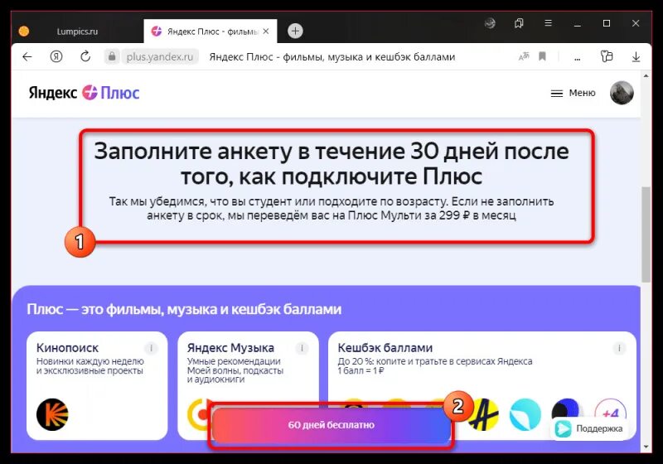663x464 pixels.
Task: Open the three-dots more options in address bar
Action: (x=577, y=57)
